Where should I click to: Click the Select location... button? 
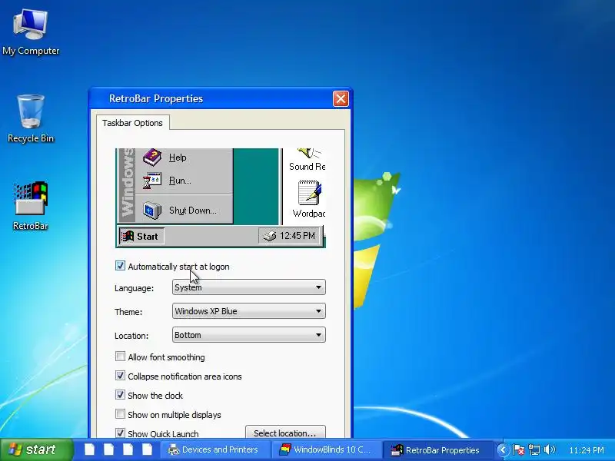click(285, 433)
